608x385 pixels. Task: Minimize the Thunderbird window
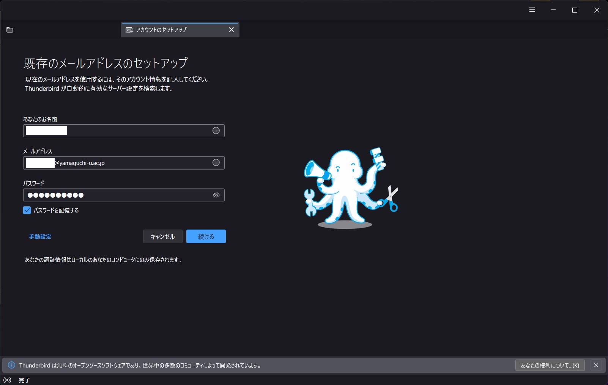[x=553, y=10]
